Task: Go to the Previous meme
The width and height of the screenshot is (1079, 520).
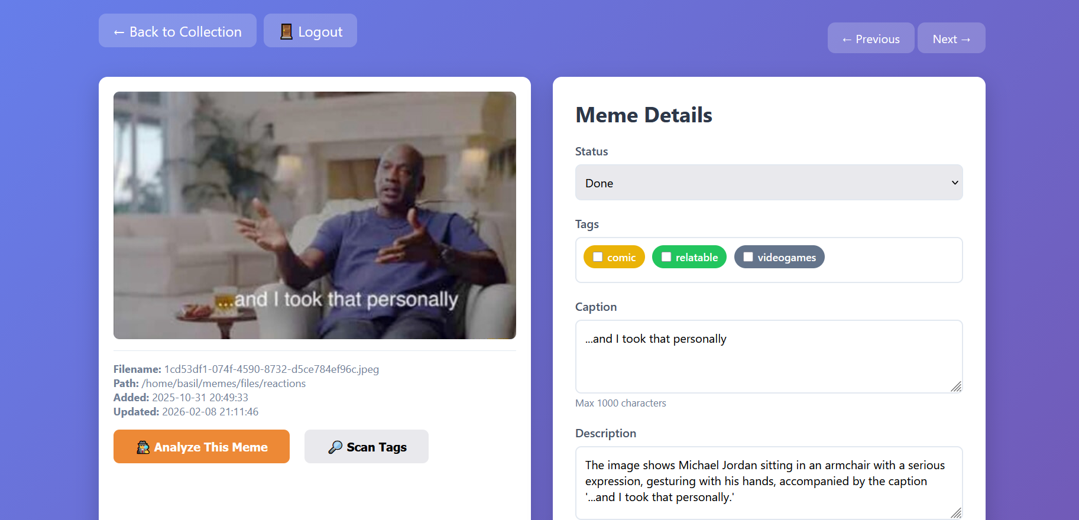Action: pos(871,38)
